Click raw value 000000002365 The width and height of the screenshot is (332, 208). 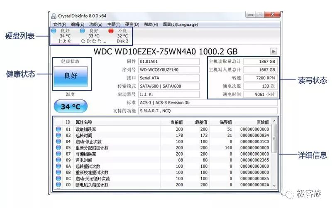point(254,160)
